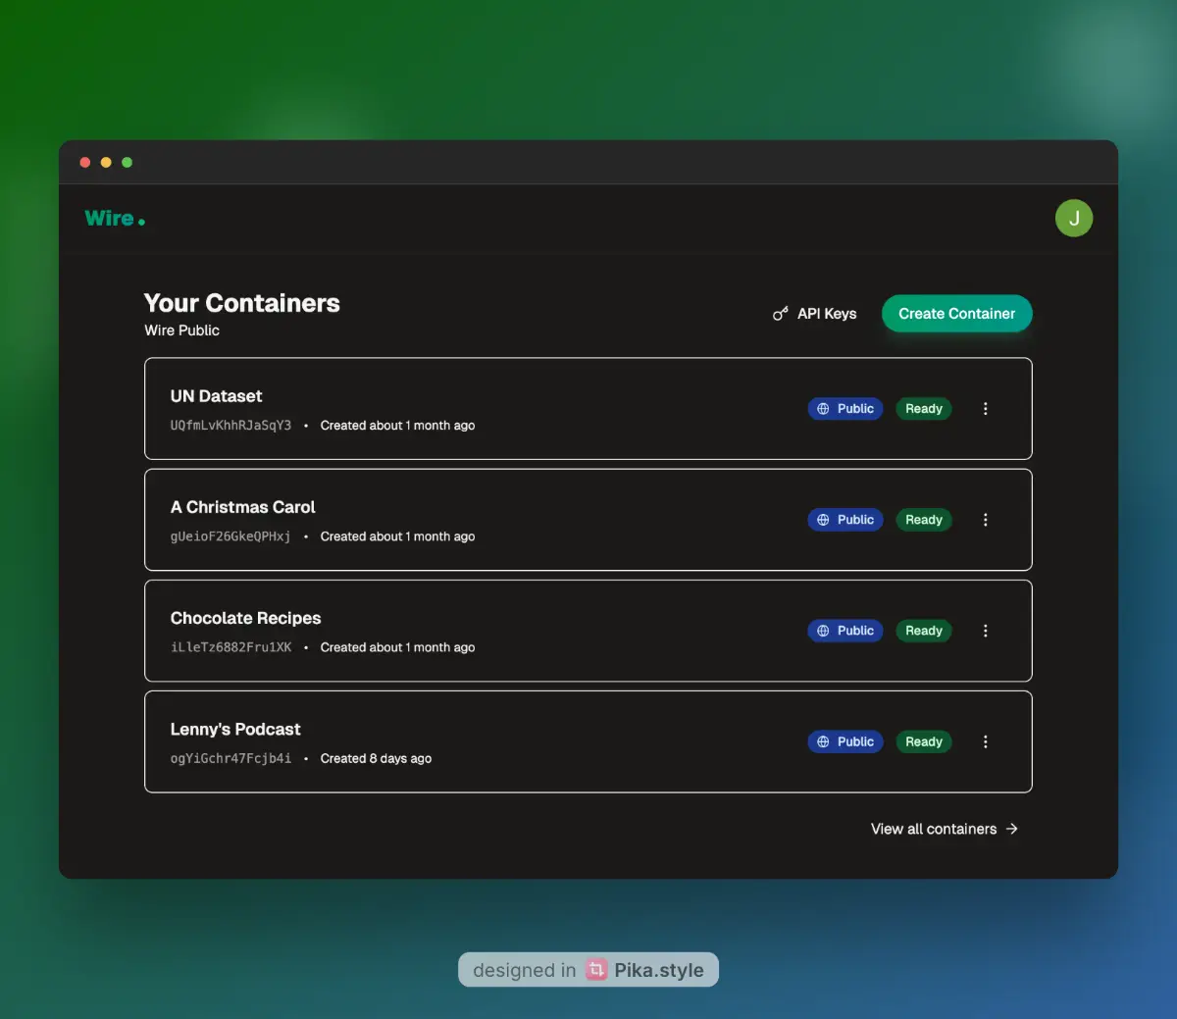Open three-dot menu for Chocolate Recipes
Image resolution: width=1177 pixels, height=1019 pixels.
point(985,631)
